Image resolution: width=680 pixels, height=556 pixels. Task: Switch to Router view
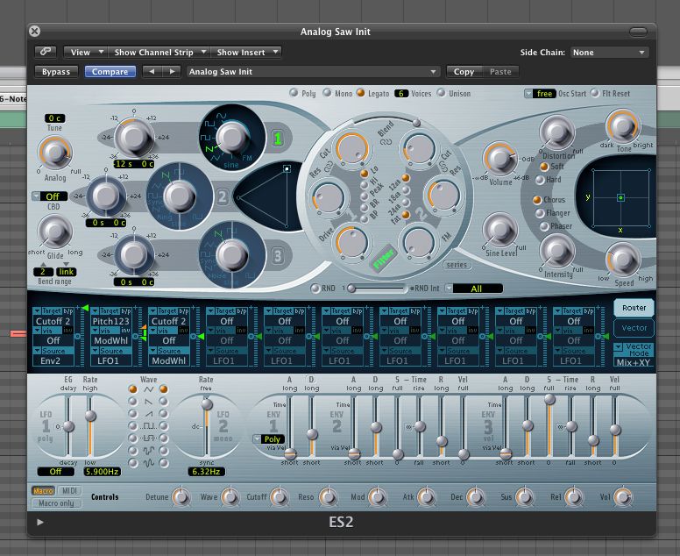pos(634,308)
